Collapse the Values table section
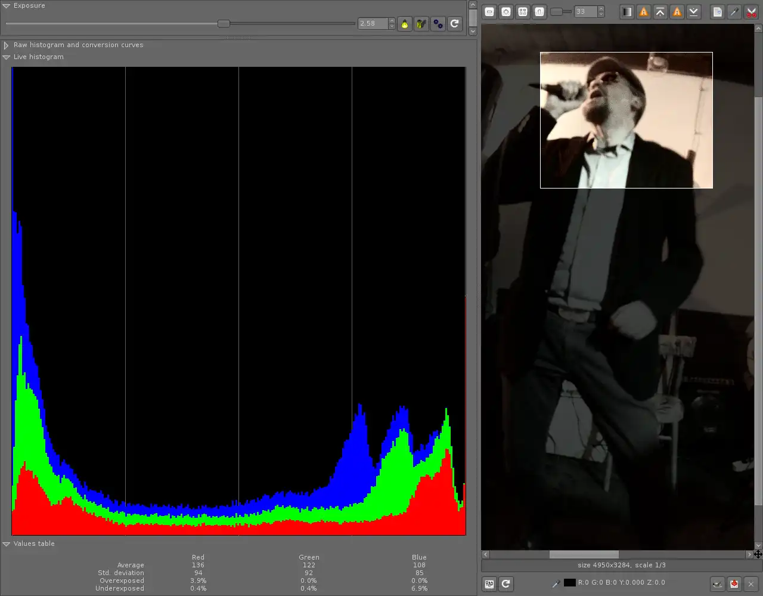This screenshot has width=763, height=596. click(7, 544)
